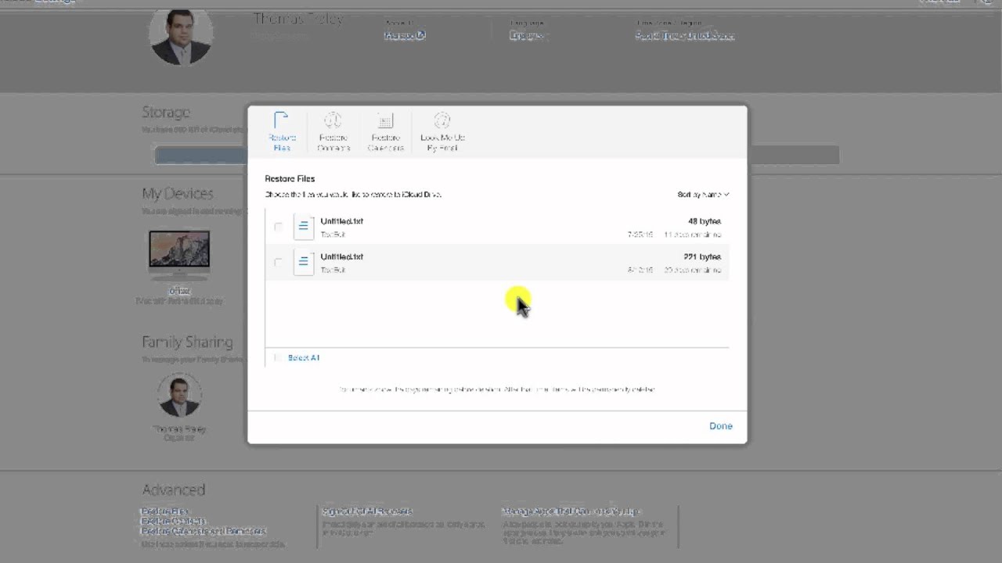Viewport: 1002px width, 563px height.
Task: Click the Restore Files dialog heading
Action: tap(290, 178)
